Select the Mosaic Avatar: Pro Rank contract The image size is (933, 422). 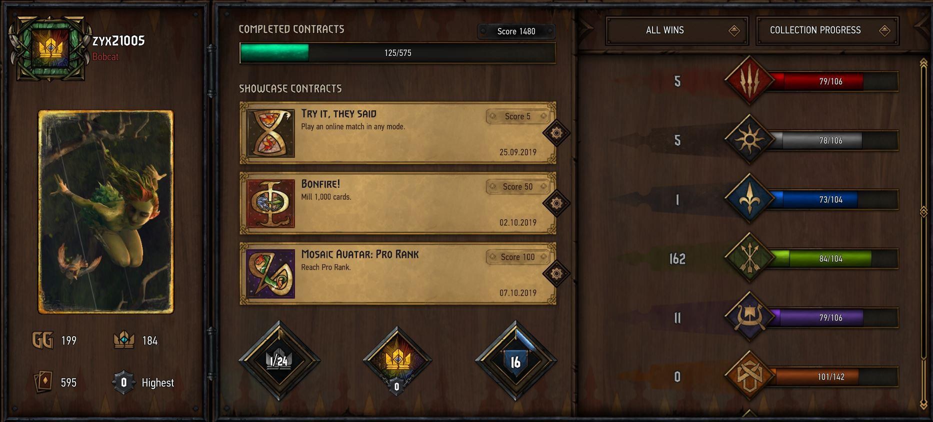(x=397, y=274)
